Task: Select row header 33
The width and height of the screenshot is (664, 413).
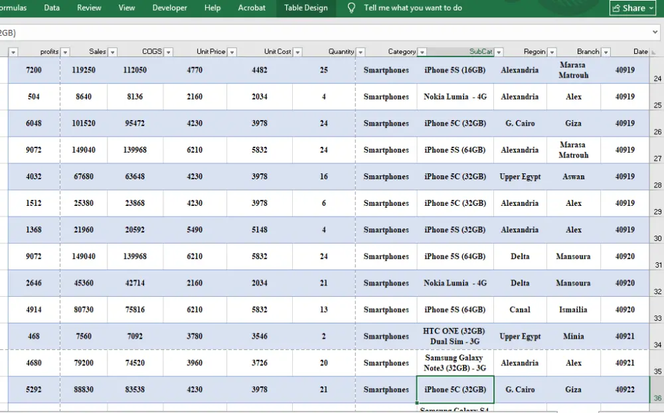Action: point(657,309)
